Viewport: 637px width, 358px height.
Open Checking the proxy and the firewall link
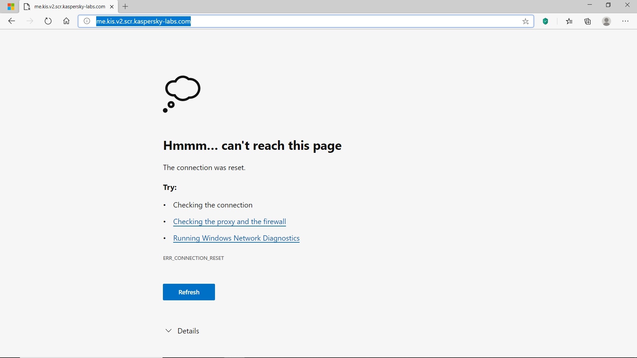(x=230, y=222)
